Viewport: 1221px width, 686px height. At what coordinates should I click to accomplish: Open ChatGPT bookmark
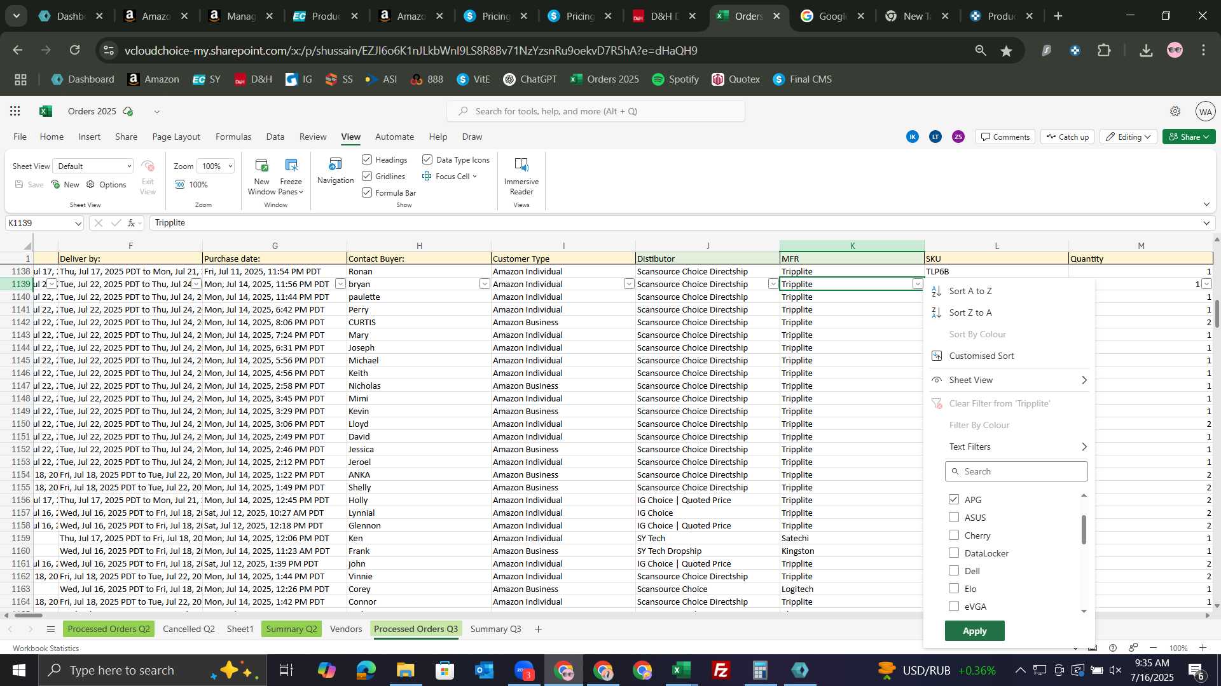tap(530, 79)
